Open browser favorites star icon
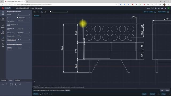This screenshot has height=96, width=171. 156,5
